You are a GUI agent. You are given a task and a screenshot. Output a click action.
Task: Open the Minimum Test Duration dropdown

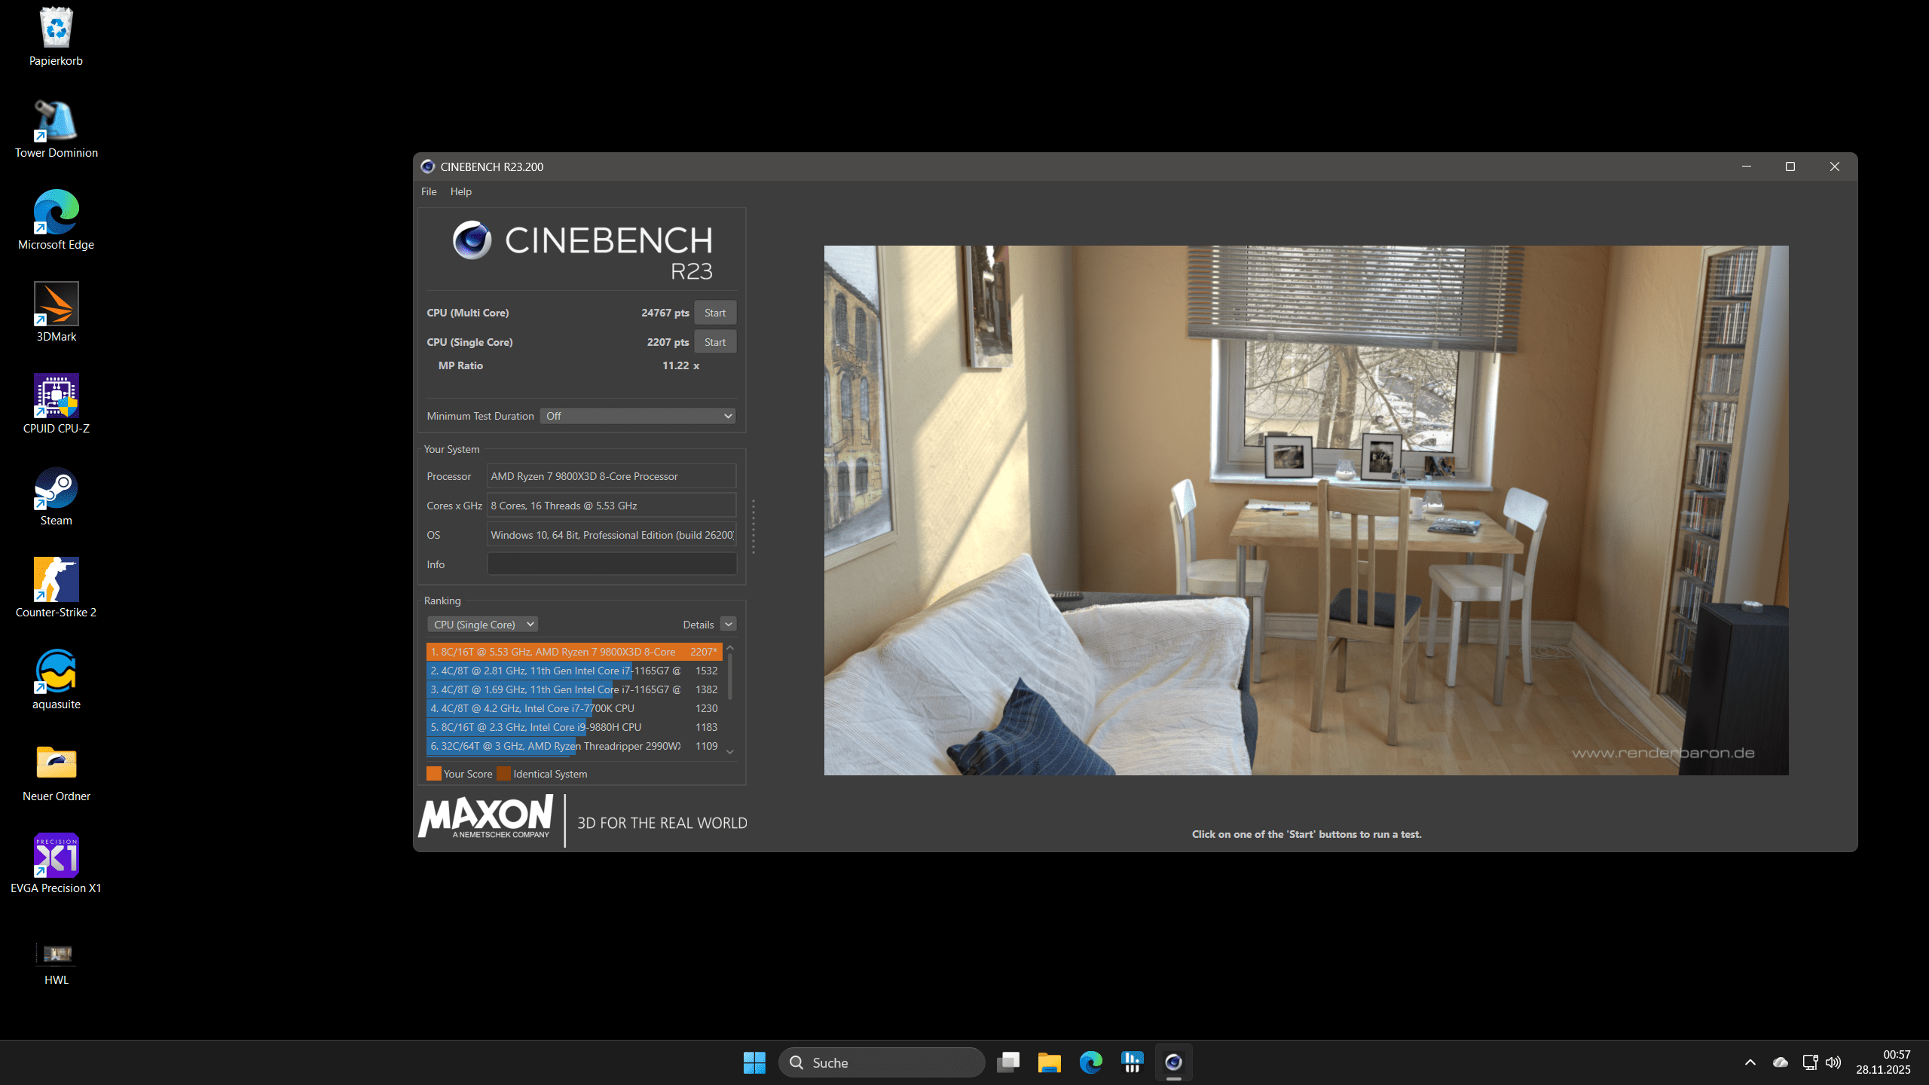(x=637, y=416)
